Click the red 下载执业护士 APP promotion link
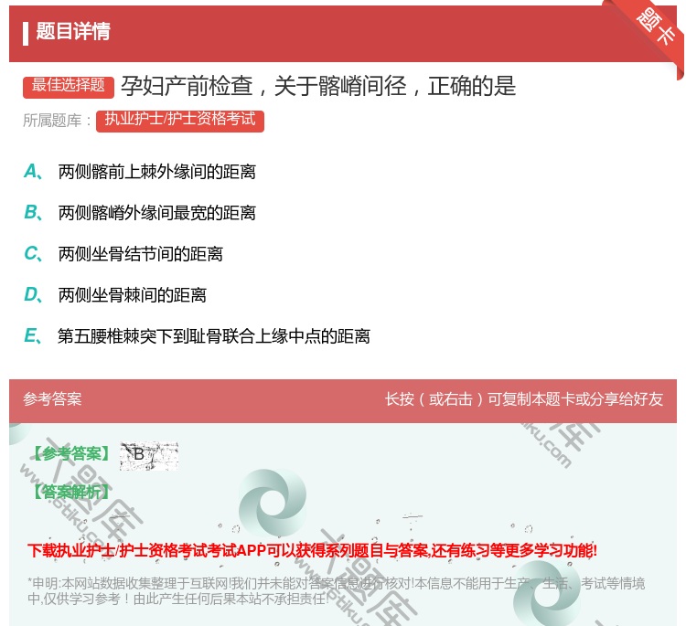Image resolution: width=686 pixels, height=626 pixels. pyautogui.click(x=313, y=550)
